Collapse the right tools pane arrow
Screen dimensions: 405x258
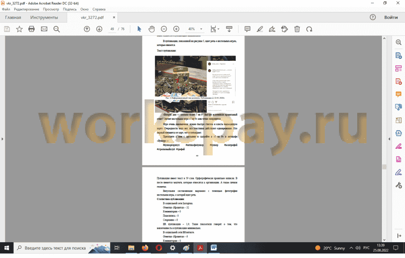[x=389, y=139]
